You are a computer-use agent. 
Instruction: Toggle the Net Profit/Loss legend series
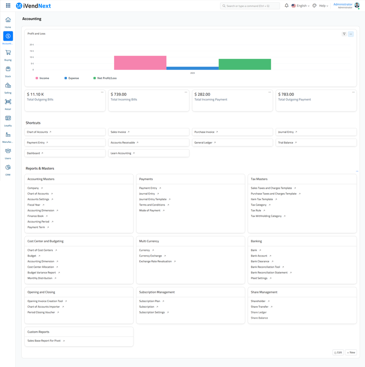click(105, 78)
